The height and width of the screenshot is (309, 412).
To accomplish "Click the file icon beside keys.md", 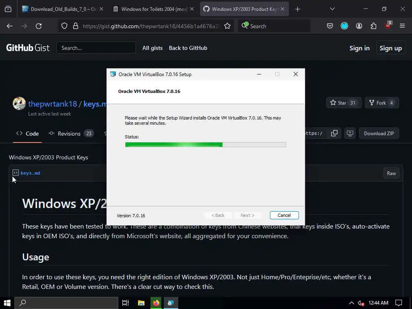I will click(16, 173).
